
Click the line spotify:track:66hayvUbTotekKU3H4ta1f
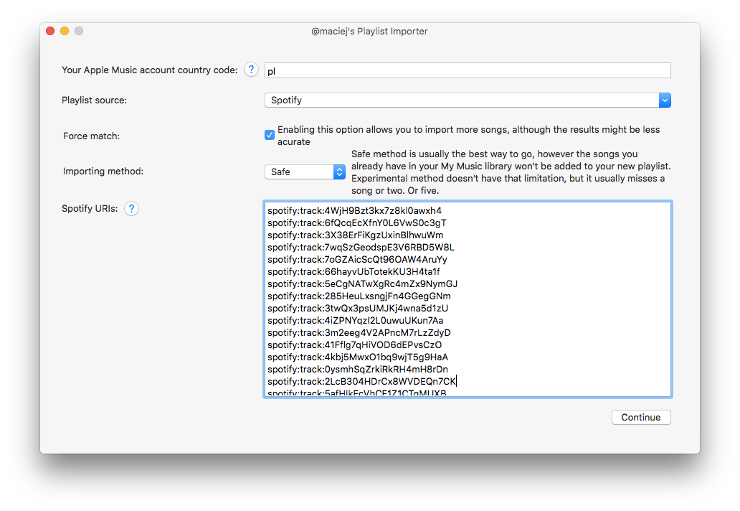[x=354, y=271]
